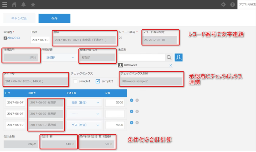Click the 合計金額 field showing #N/A!
256x152 pixels.
[21, 144]
